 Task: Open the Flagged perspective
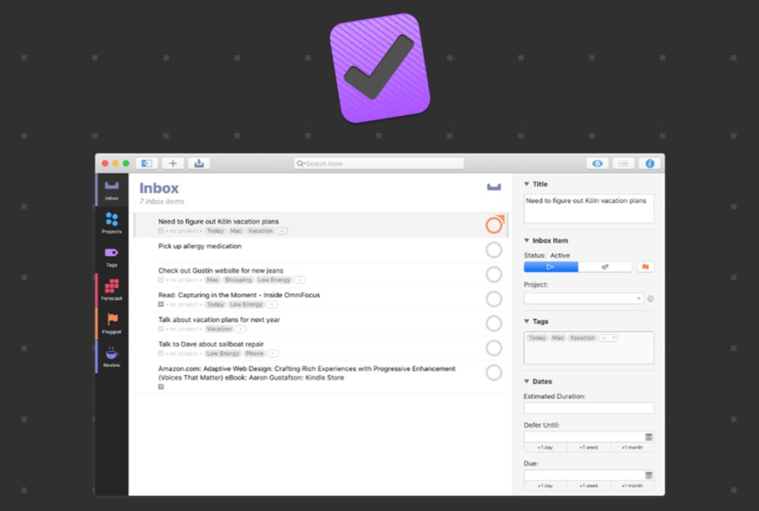112,323
